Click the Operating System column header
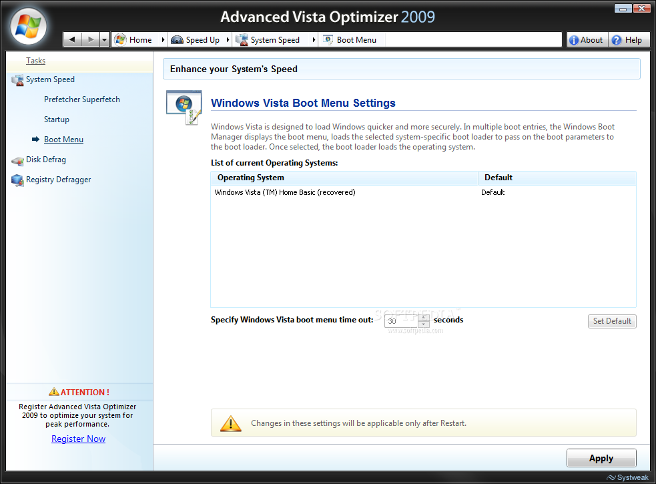This screenshot has height=484, width=656. [344, 178]
